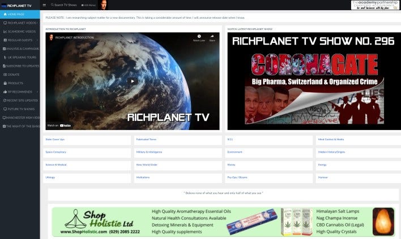Open the Fabricated Terror category
This screenshot has width=401, height=239.
[146, 140]
